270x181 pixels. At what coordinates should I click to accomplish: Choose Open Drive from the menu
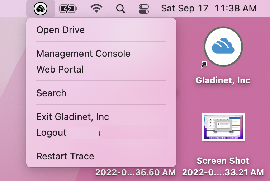click(61, 30)
